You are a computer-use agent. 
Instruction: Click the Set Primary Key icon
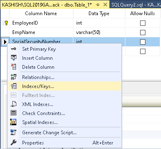tap(14, 49)
